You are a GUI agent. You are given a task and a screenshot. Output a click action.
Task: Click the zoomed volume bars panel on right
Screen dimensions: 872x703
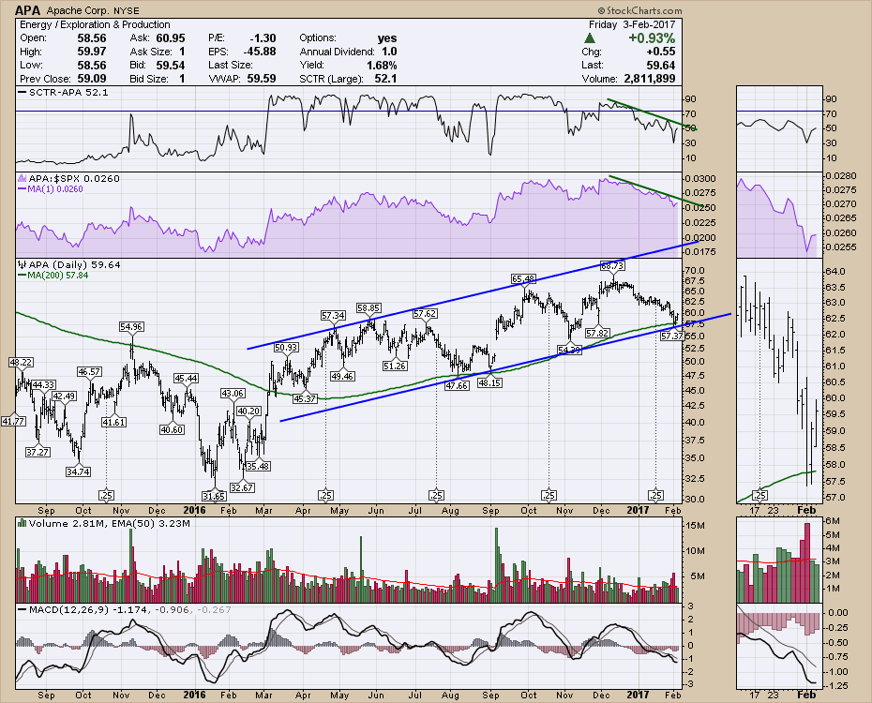click(779, 561)
